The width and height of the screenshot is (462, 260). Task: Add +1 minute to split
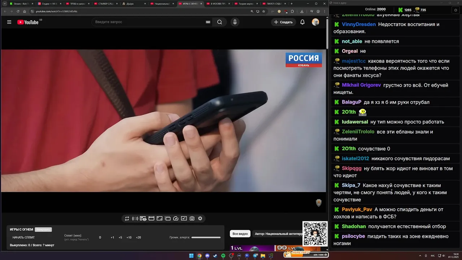[x=112, y=238]
